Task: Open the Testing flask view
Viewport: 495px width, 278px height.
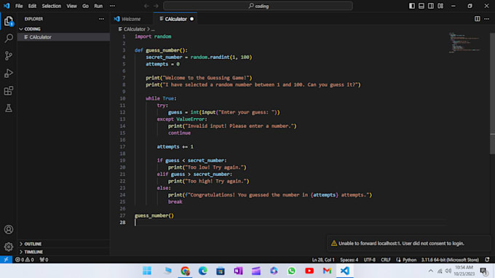Action: click(9, 108)
